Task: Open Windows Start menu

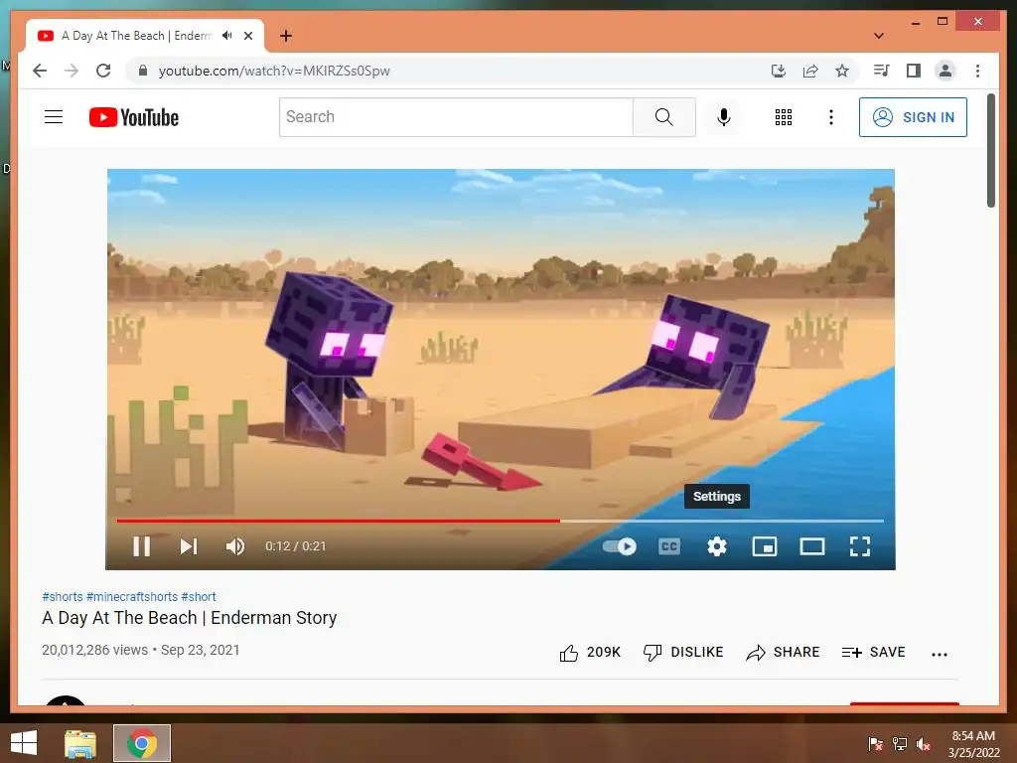Action: coord(24,743)
